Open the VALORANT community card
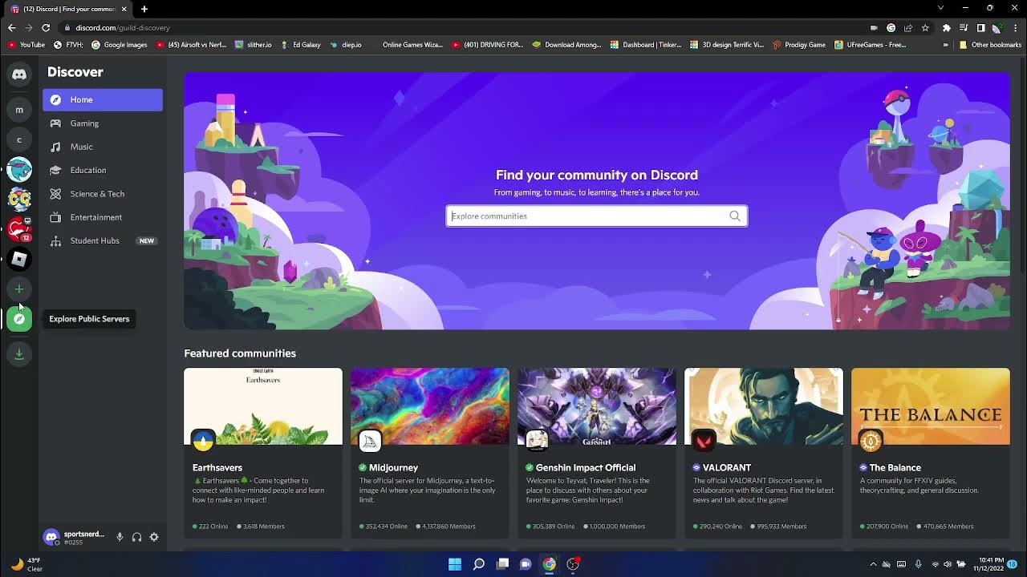The width and height of the screenshot is (1027, 577). coord(764,453)
